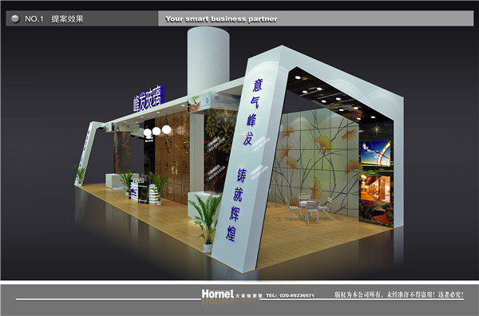Click the NO.1 提案效果 title text
This screenshot has height=316, width=479.
point(54,19)
